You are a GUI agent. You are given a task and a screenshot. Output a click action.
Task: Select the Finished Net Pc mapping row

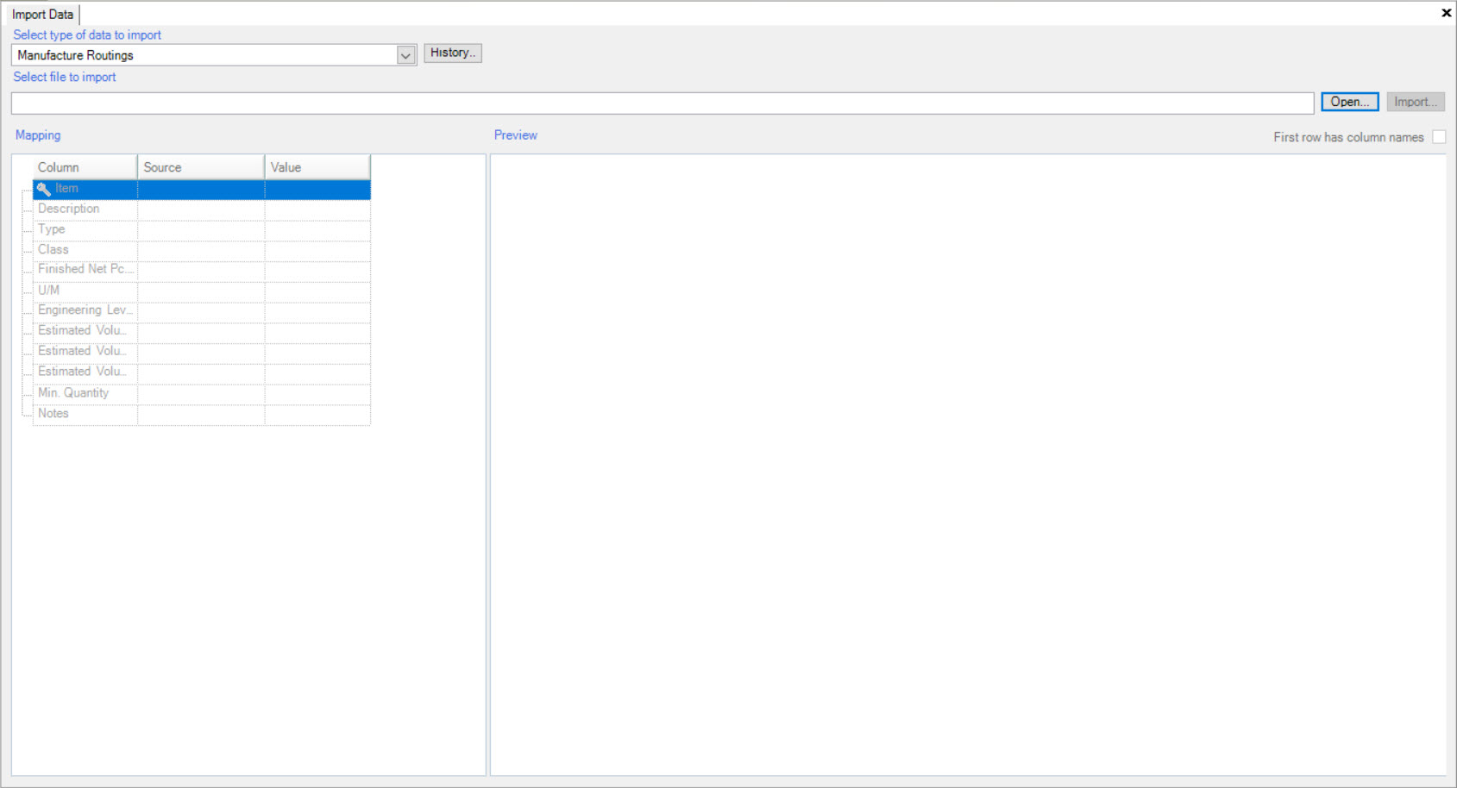[x=201, y=271]
